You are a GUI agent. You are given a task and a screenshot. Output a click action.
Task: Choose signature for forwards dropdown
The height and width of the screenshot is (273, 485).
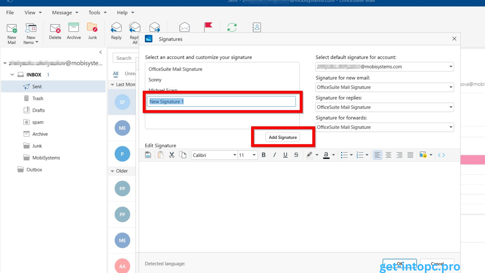[384, 127]
